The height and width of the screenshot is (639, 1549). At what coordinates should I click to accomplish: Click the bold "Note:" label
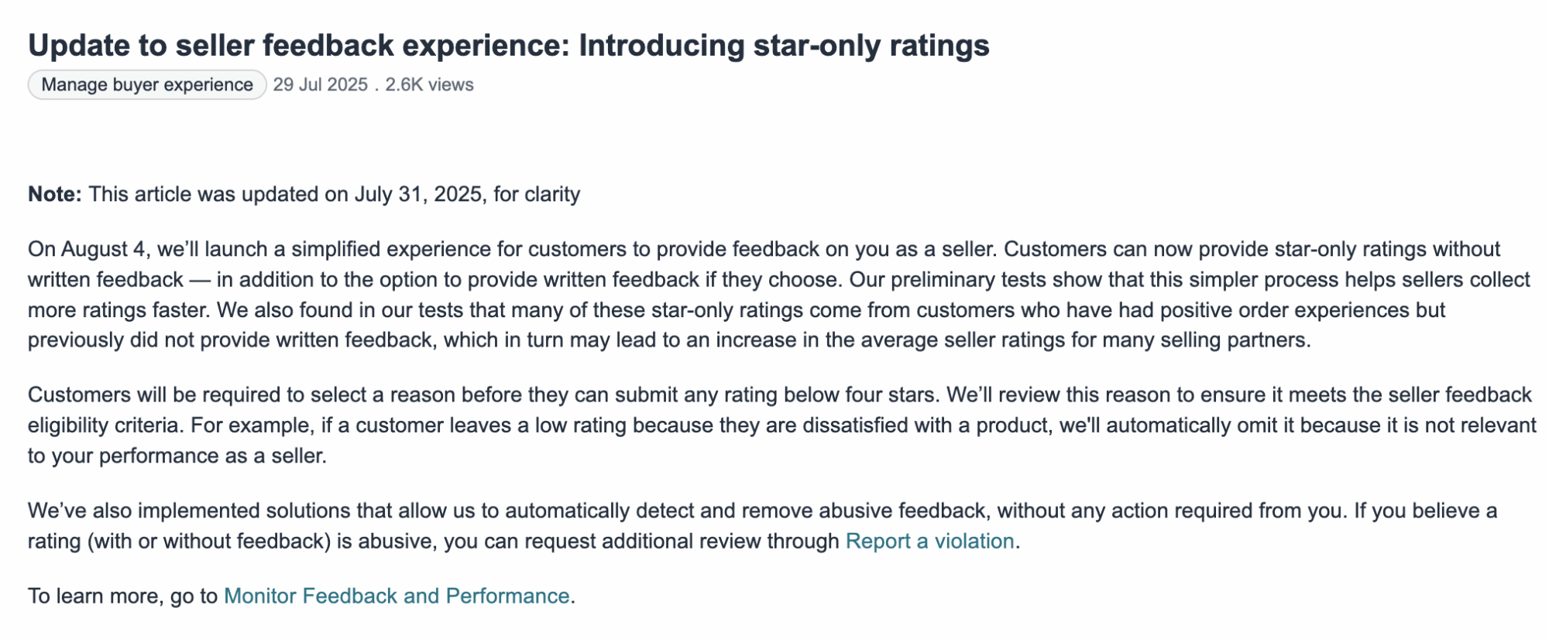pyautogui.click(x=54, y=193)
